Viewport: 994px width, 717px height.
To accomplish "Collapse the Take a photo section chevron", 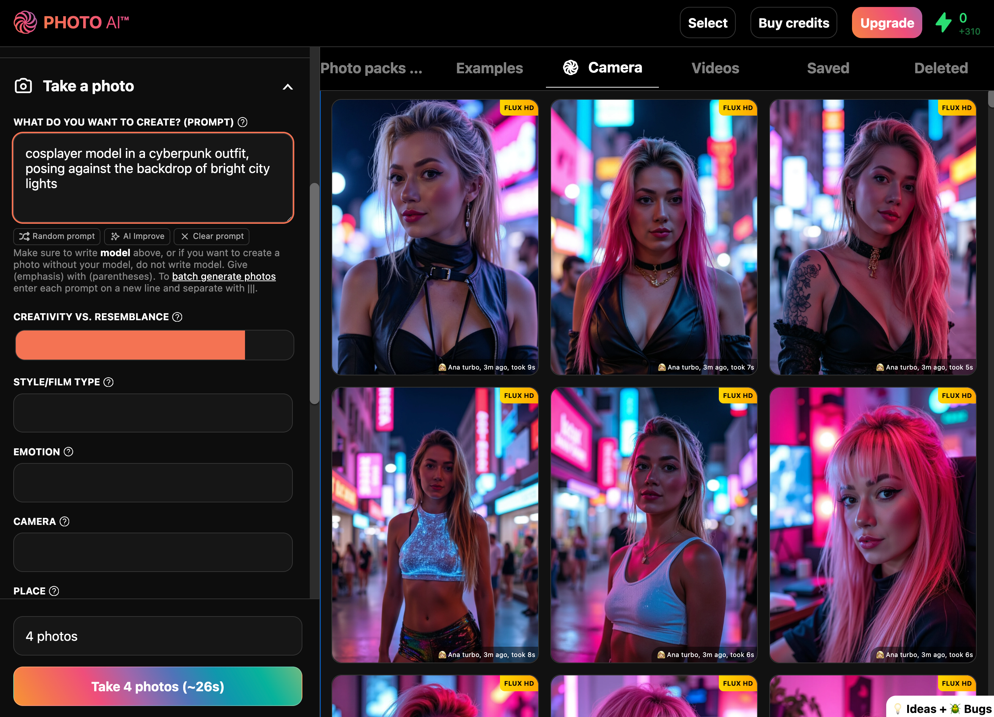I will 288,87.
